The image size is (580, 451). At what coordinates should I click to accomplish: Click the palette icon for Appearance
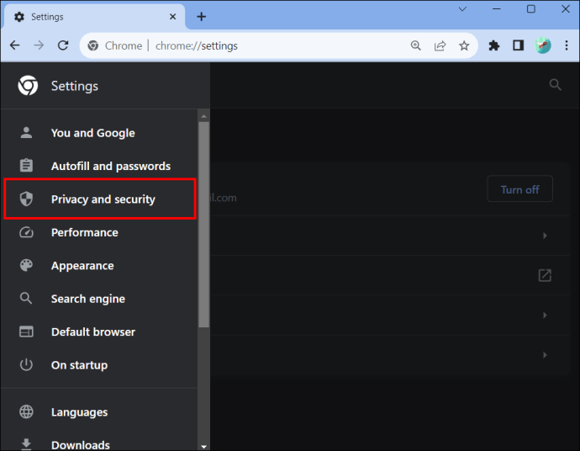click(26, 266)
